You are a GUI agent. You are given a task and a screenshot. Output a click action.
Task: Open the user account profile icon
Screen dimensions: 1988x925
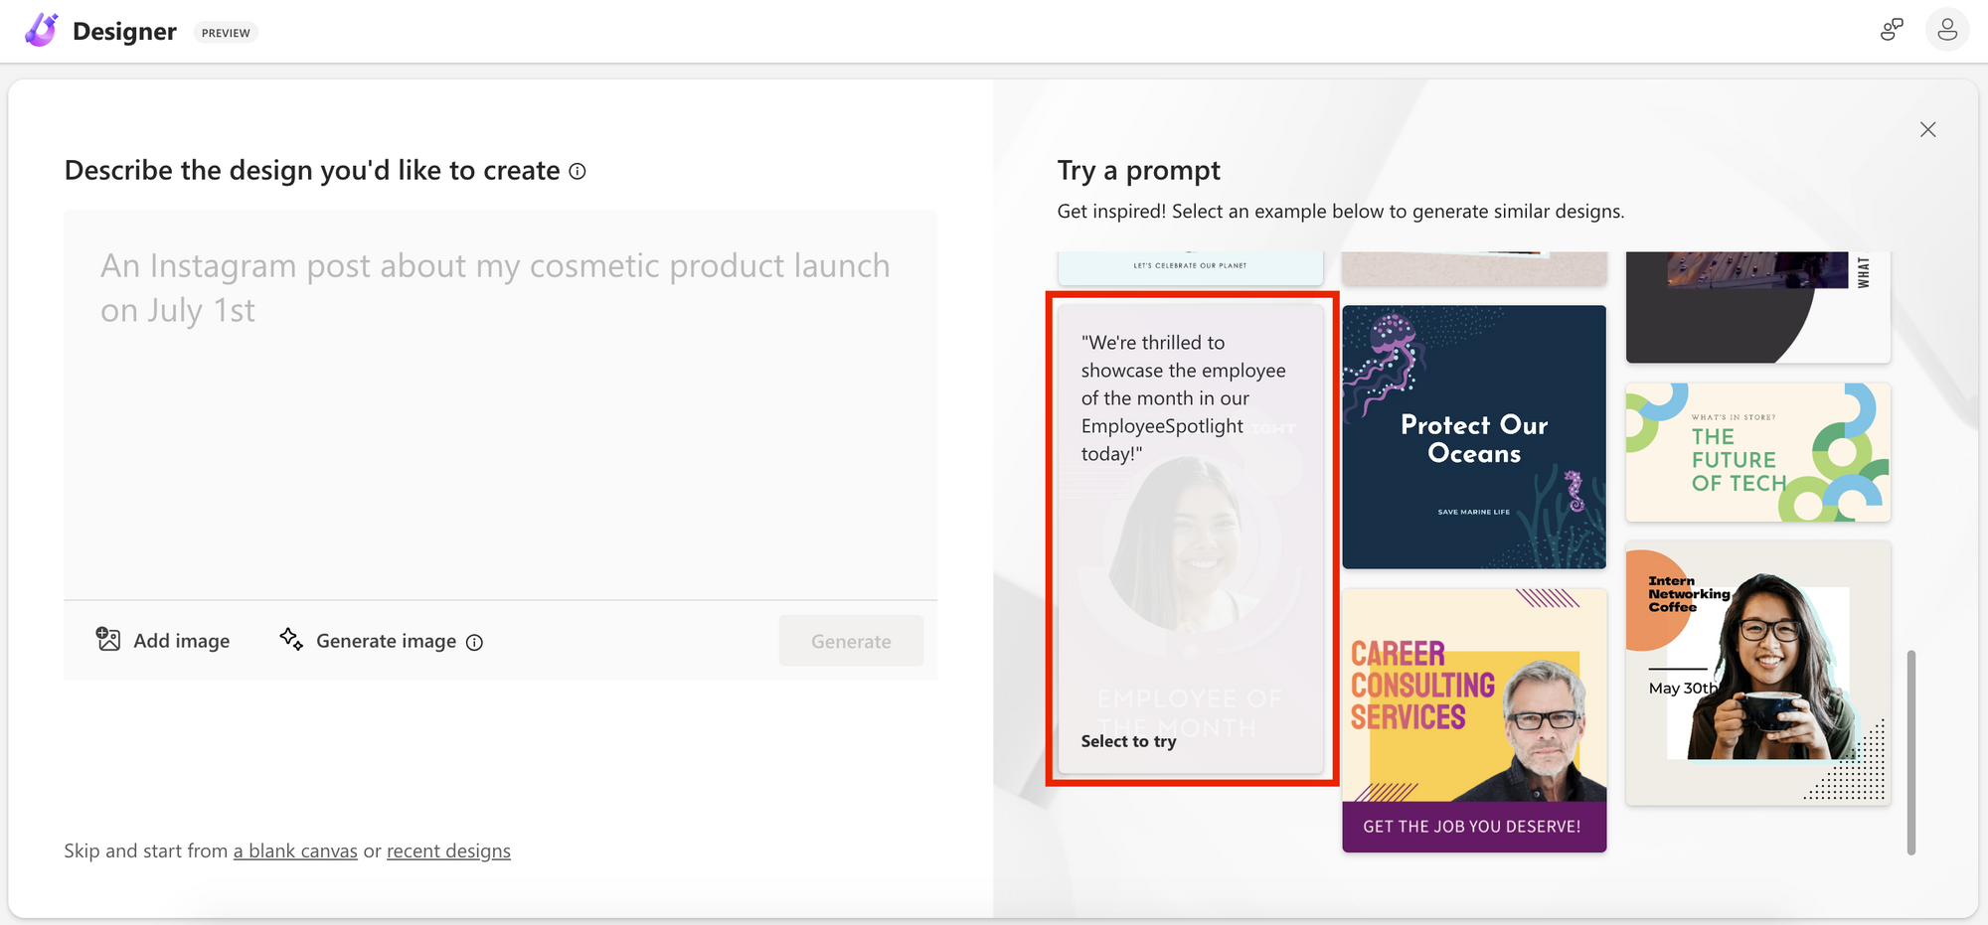(x=1946, y=30)
